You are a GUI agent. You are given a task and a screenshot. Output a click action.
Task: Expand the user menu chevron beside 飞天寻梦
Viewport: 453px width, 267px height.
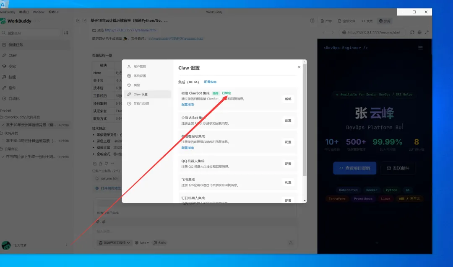[x=67, y=245]
